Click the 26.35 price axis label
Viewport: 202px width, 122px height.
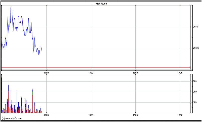pos(196,48)
